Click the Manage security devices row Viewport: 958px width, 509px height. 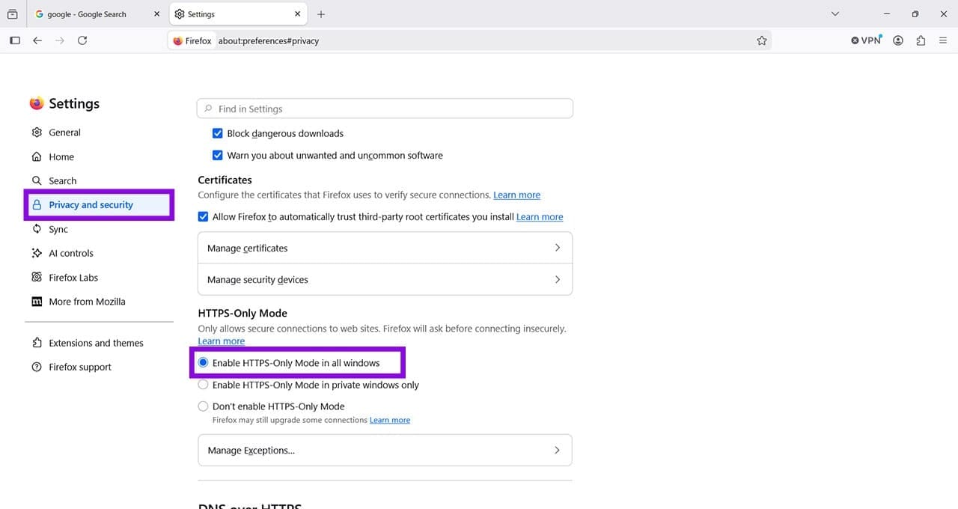click(385, 279)
